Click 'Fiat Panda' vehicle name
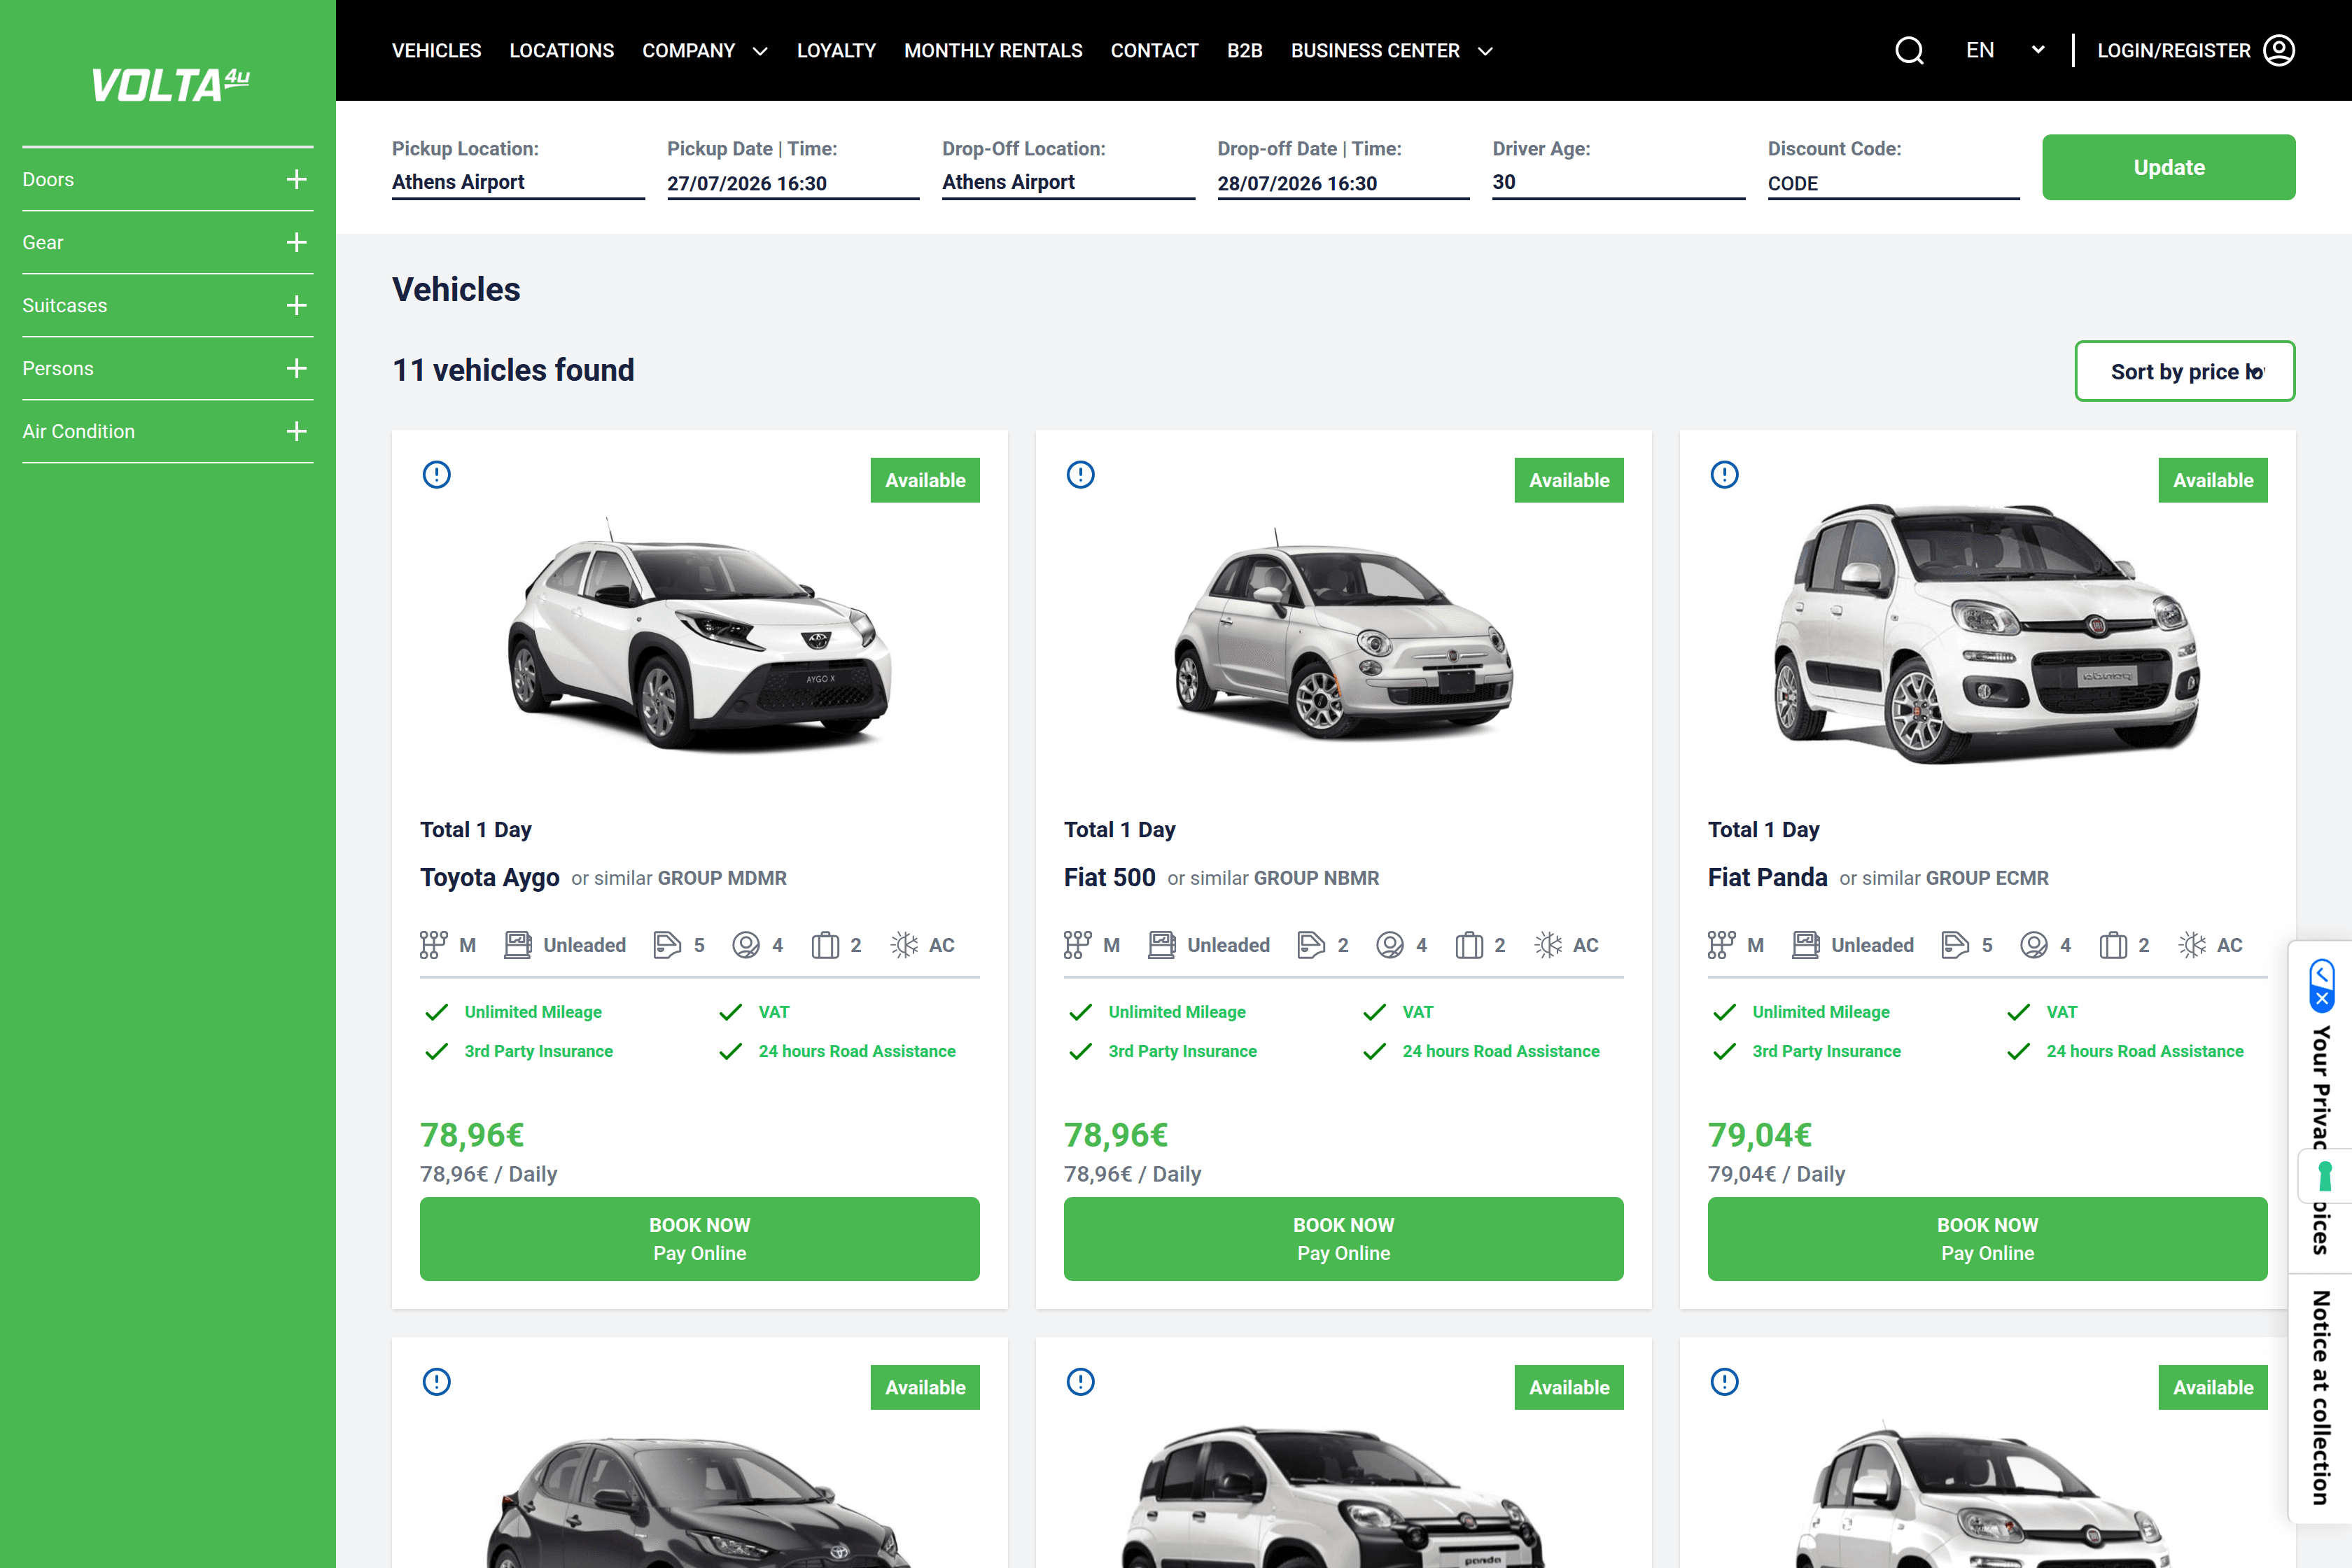 pyautogui.click(x=1768, y=878)
